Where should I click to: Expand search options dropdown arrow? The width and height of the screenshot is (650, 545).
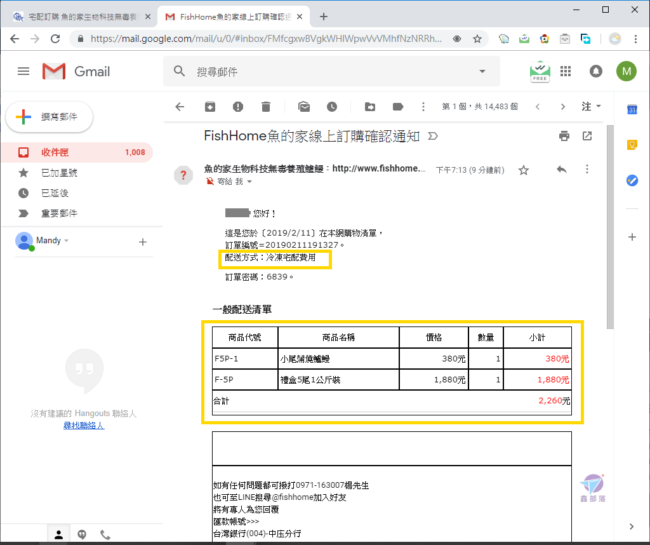point(482,71)
